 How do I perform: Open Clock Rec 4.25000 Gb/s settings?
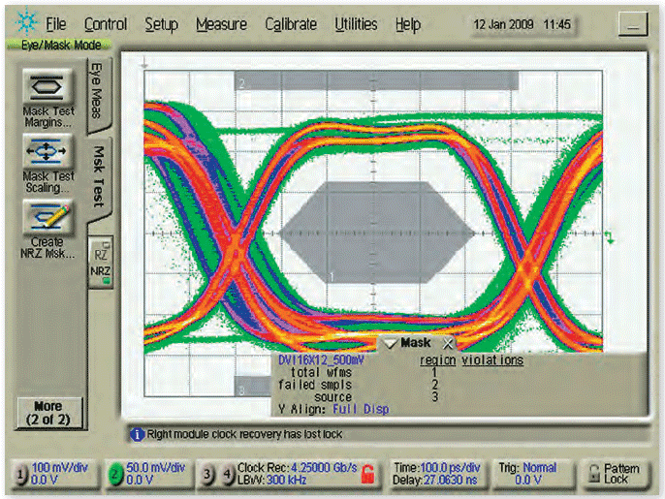(296, 473)
